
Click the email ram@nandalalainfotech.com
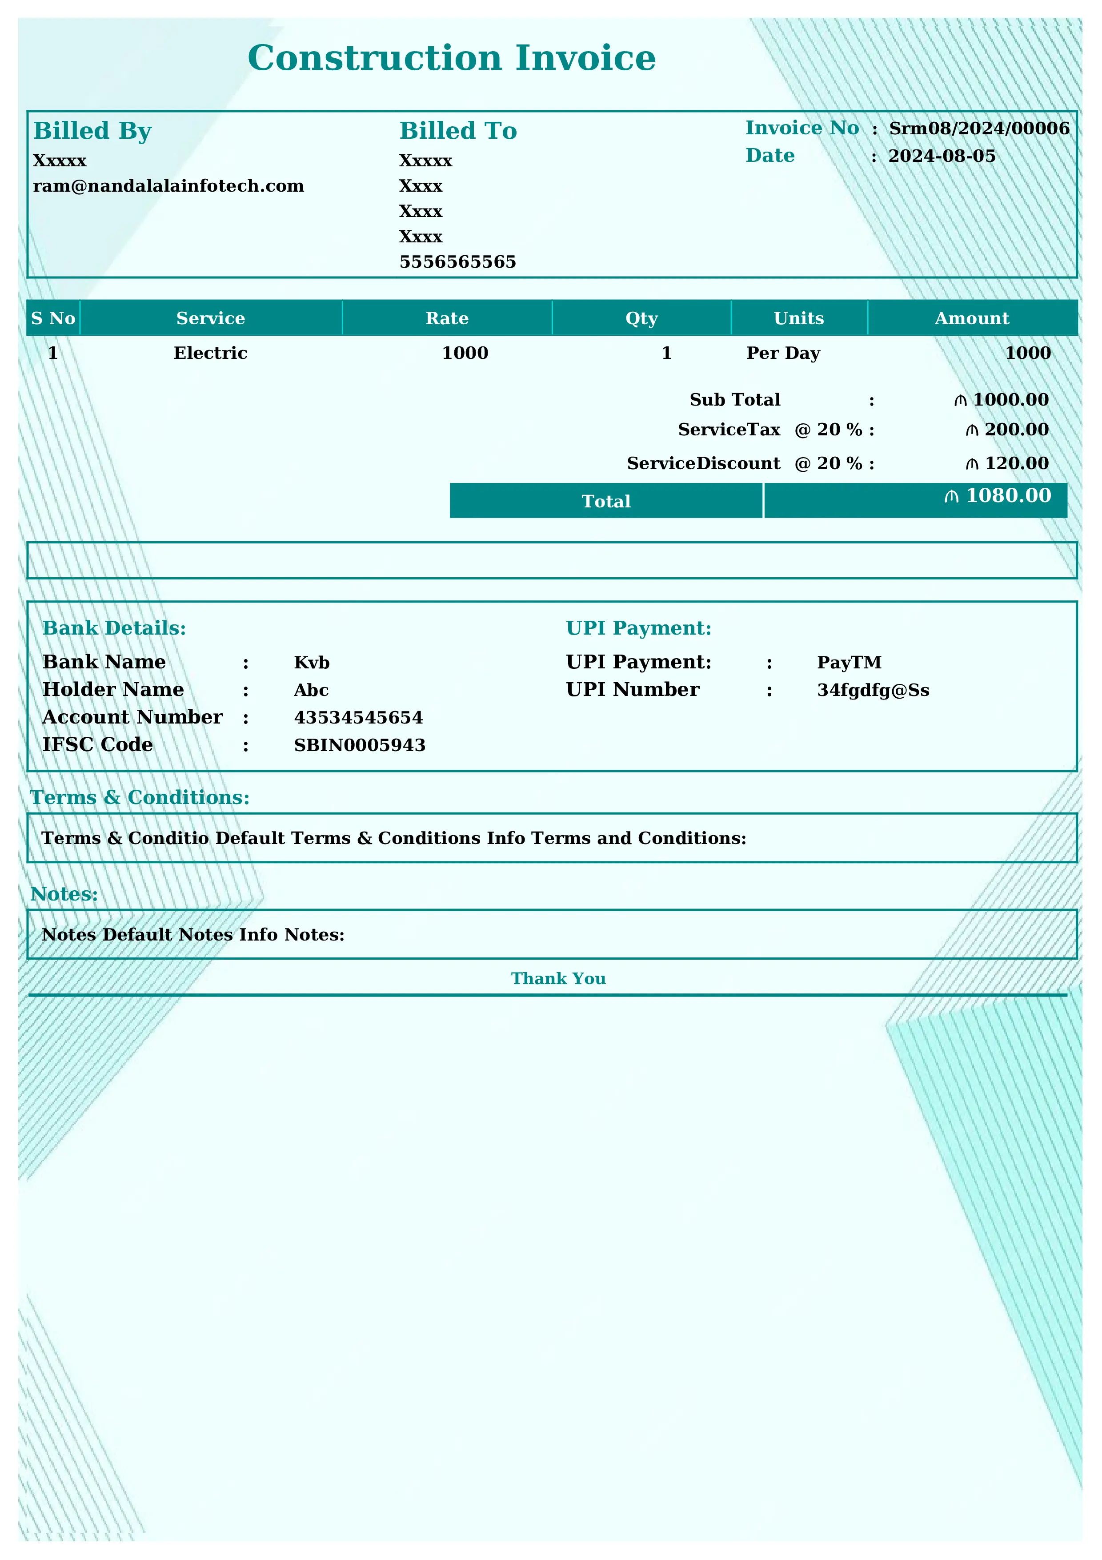[168, 186]
